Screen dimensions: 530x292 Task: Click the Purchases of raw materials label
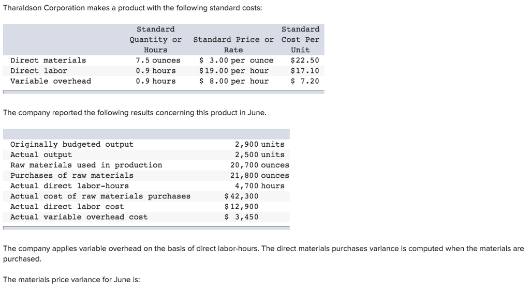click(71, 176)
